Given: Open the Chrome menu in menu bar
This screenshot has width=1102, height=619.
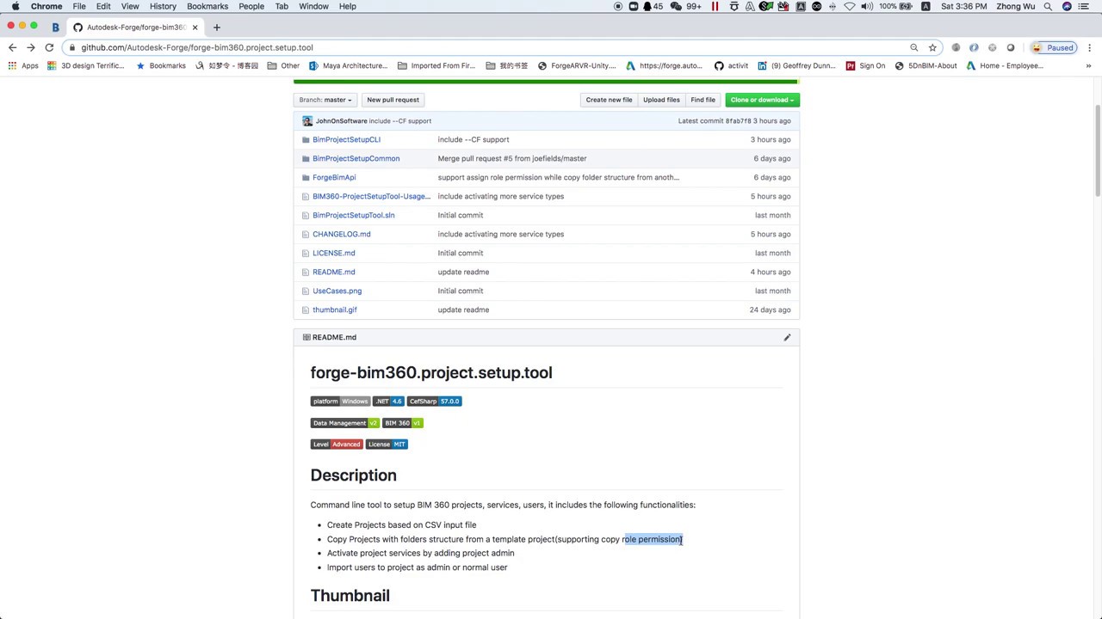Looking at the screenshot, I should click(46, 6).
